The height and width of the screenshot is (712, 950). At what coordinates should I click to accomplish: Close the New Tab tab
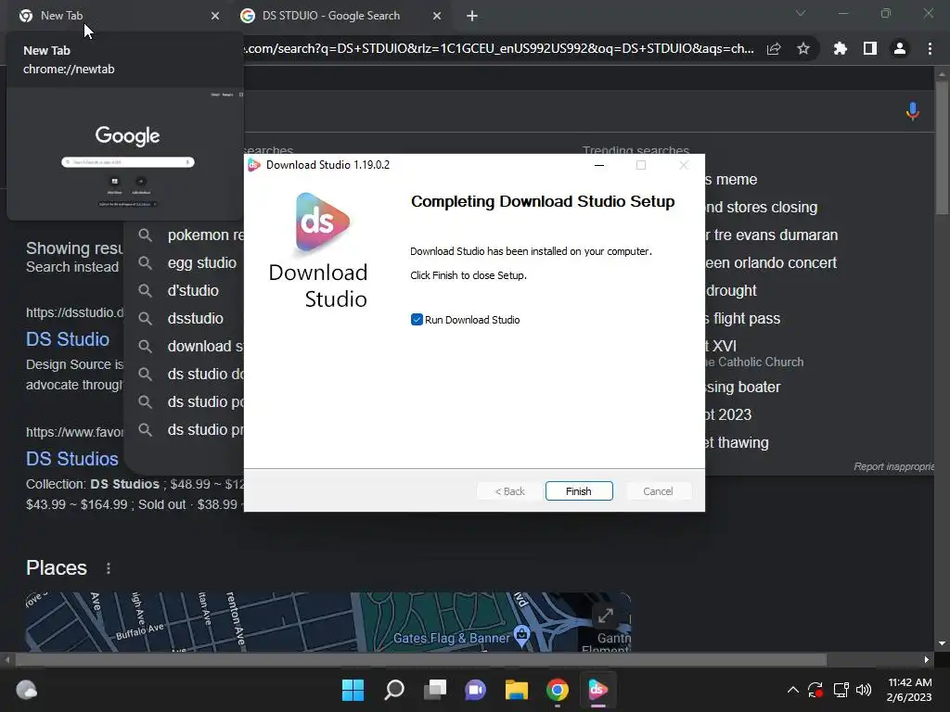click(215, 16)
